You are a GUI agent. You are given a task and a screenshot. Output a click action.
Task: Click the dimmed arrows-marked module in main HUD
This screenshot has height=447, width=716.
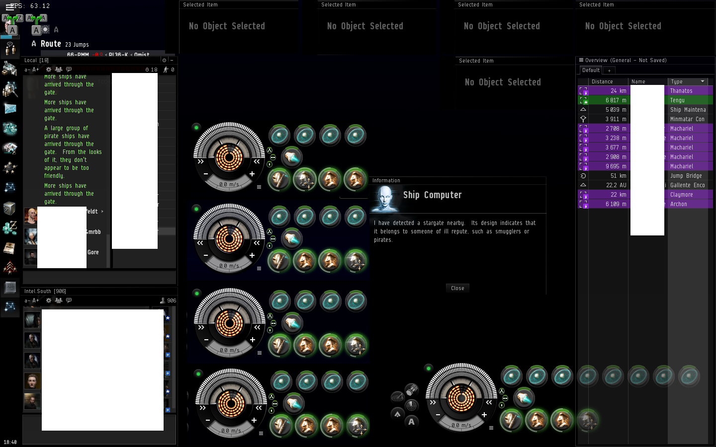pos(587,420)
